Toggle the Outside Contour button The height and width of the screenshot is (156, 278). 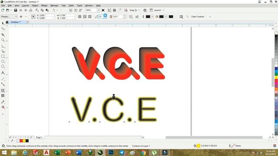tap(90, 16)
